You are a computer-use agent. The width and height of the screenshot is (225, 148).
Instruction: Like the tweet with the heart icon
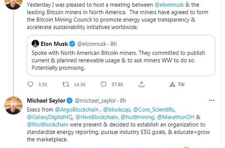pyautogui.click(x=103, y=85)
